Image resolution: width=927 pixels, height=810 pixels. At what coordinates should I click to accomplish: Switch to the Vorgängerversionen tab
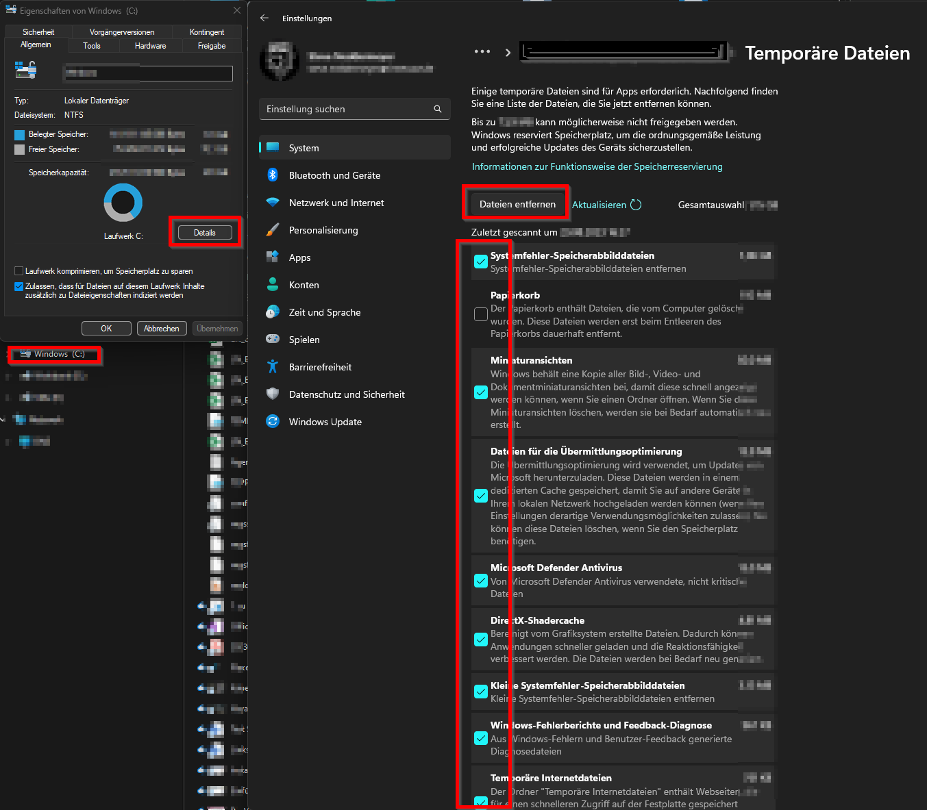point(122,32)
